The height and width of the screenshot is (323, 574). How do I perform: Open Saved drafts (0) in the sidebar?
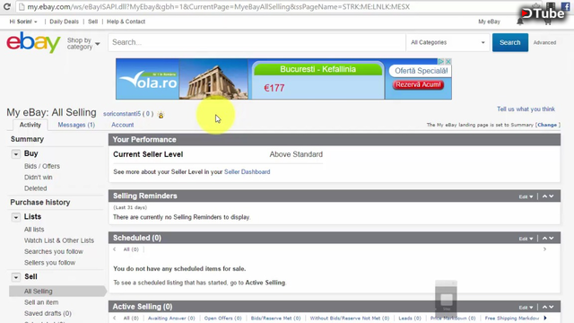point(48,313)
